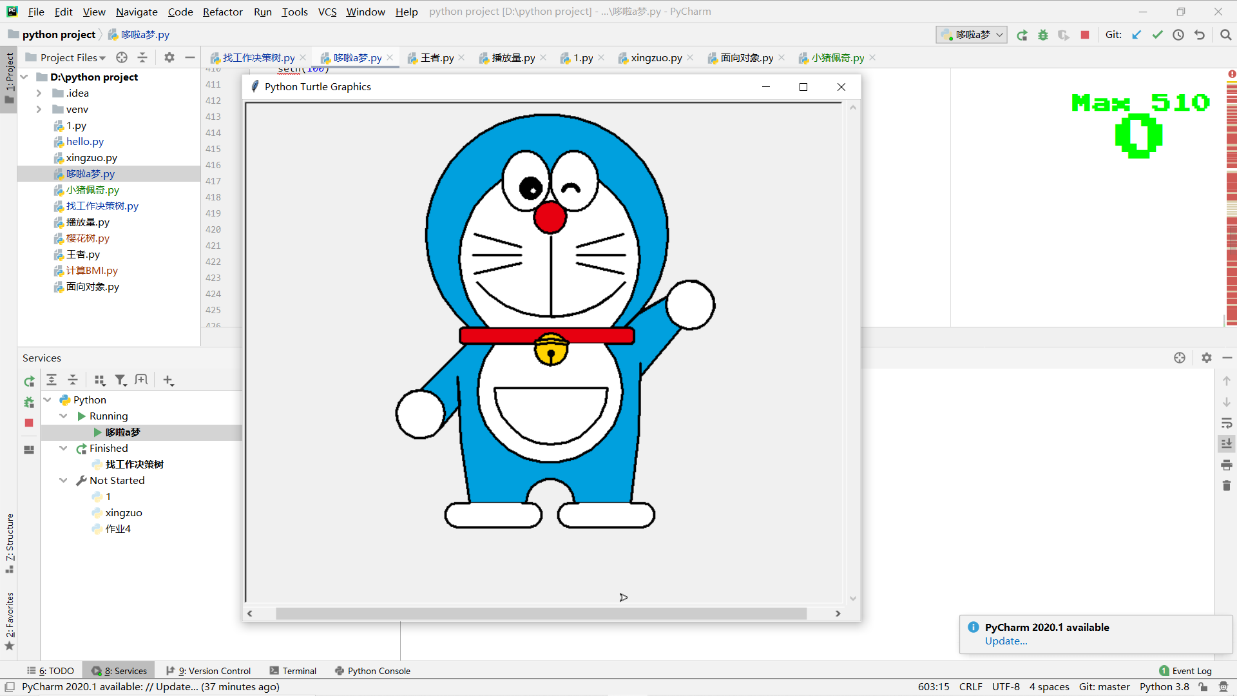Collapse Not Started node in Services tree
Viewport: 1237px width, 696px height.
[63, 481]
